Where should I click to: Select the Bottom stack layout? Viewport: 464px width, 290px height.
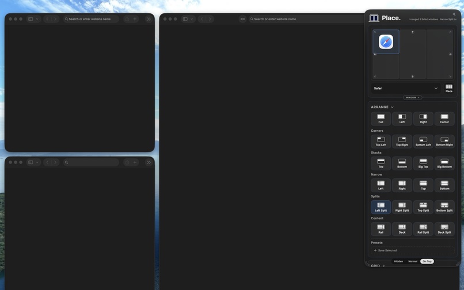[402, 163]
